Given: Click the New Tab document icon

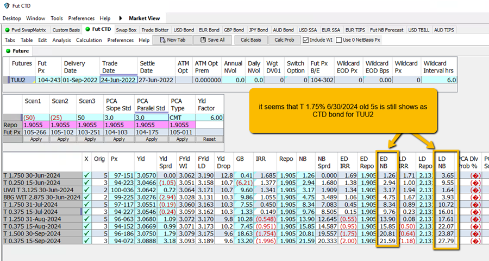Looking at the screenshot, I should pyautogui.click(x=162, y=40).
